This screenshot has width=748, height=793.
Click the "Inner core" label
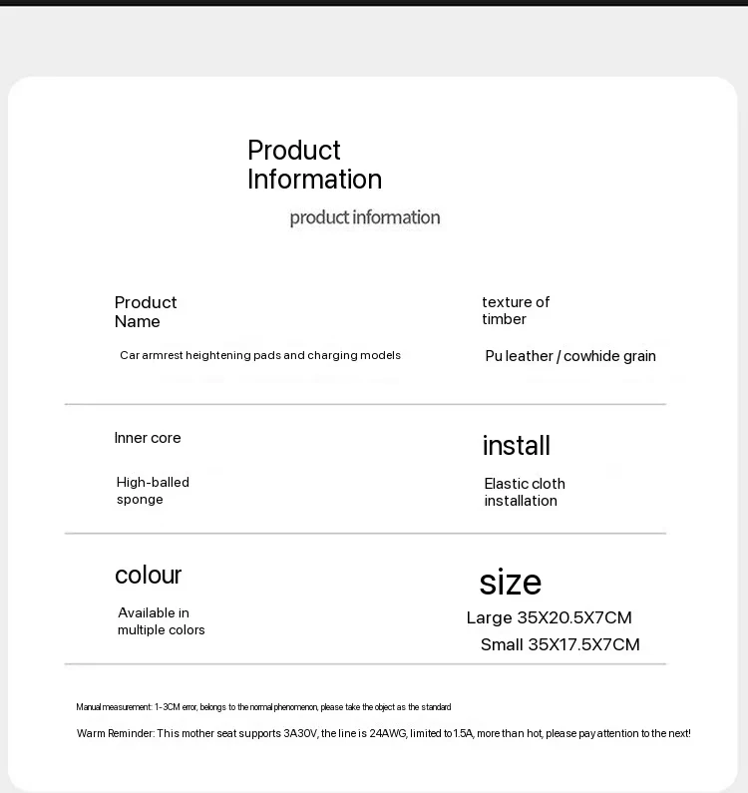pyautogui.click(x=148, y=438)
